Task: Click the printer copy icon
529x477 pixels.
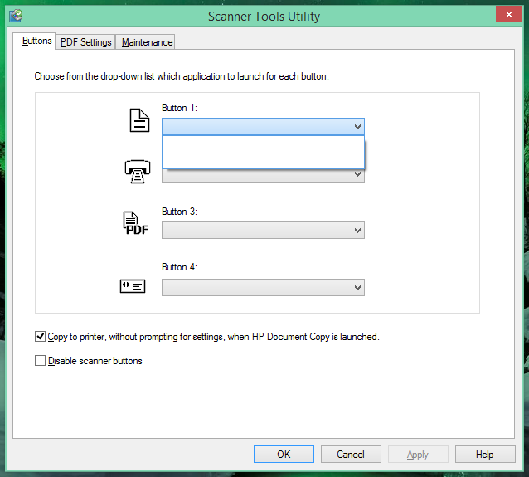Action: 138,172
